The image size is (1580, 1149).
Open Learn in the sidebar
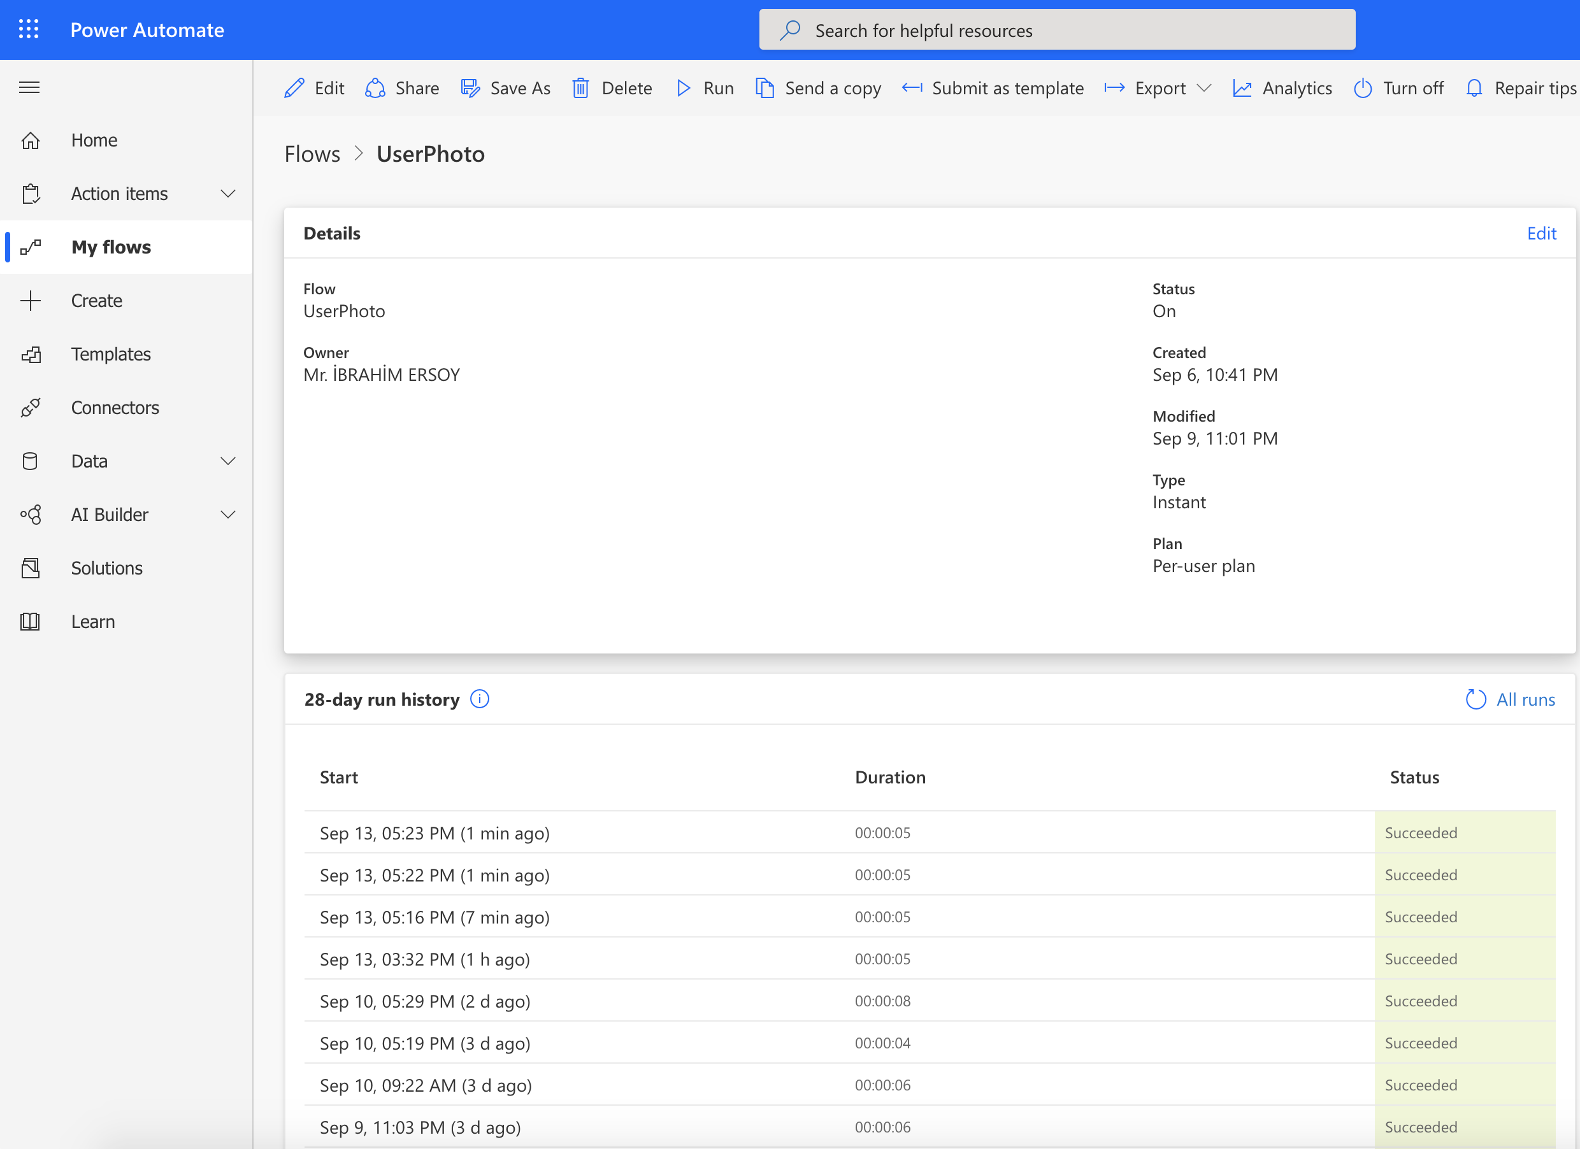click(127, 622)
